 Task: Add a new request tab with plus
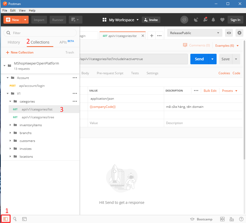tap(151, 36)
